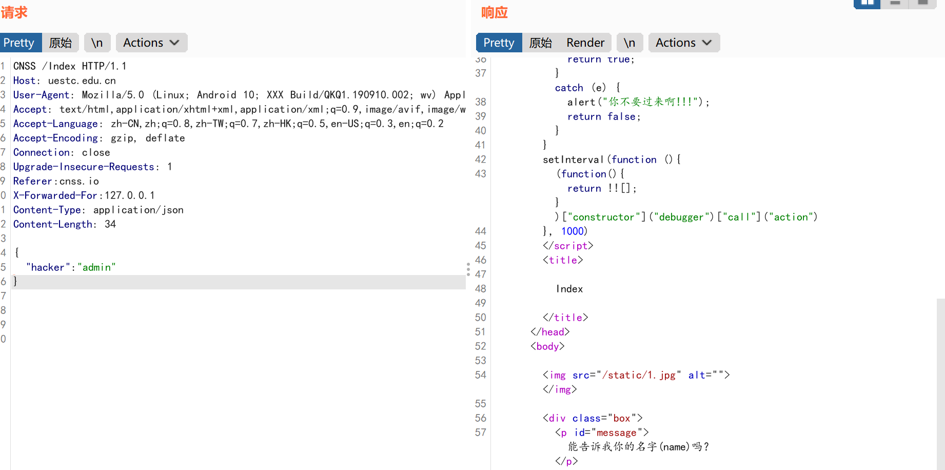Open the request panel Actions dropdown

click(151, 43)
